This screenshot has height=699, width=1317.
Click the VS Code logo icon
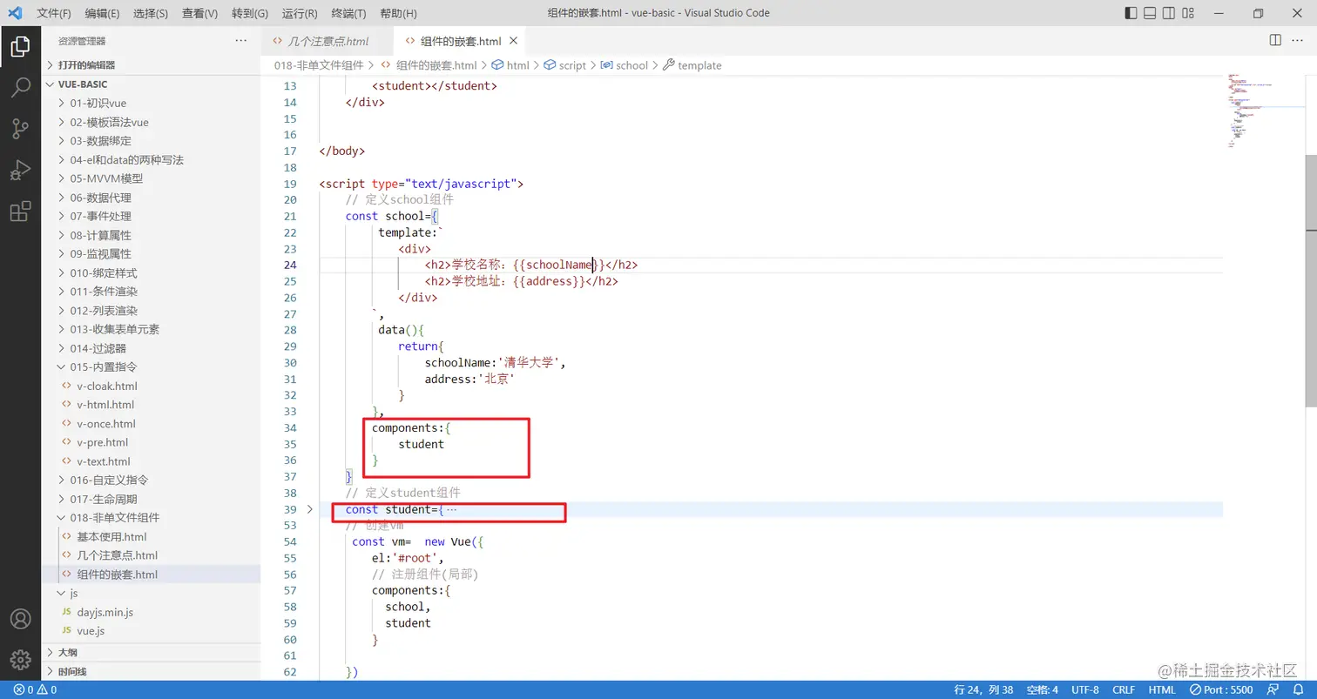coord(14,13)
